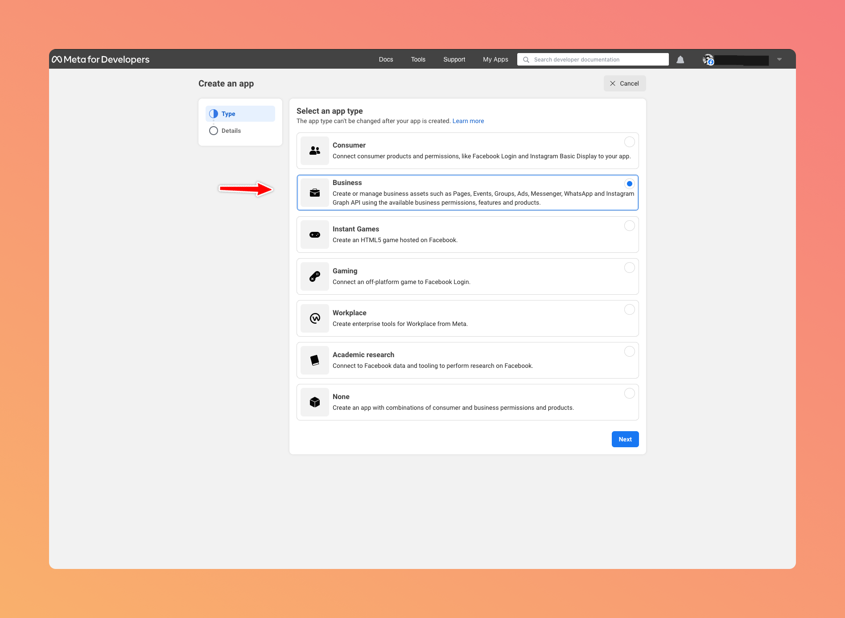This screenshot has width=845, height=618.
Task: Select the Workplace radio button
Action: pos(629,309)
